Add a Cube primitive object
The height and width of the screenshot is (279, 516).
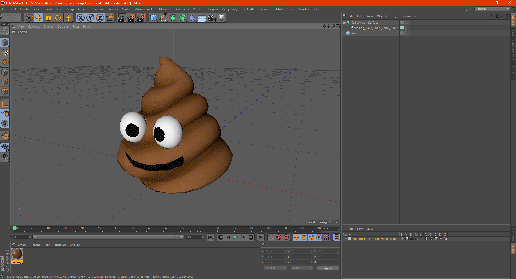pos(153,18)
